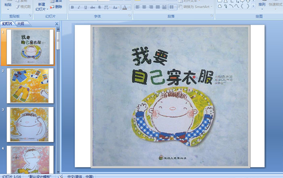Image resolution: width=283 pixels, height=178 pixels.
Task: Center align paragraph text
Action: (x=144, y=7)
